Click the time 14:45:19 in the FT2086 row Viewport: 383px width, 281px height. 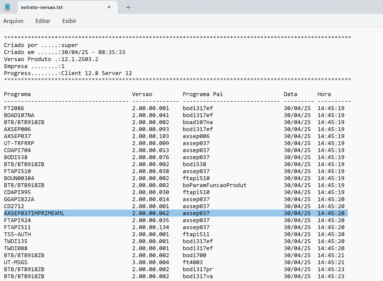click(x=331, y=108)
